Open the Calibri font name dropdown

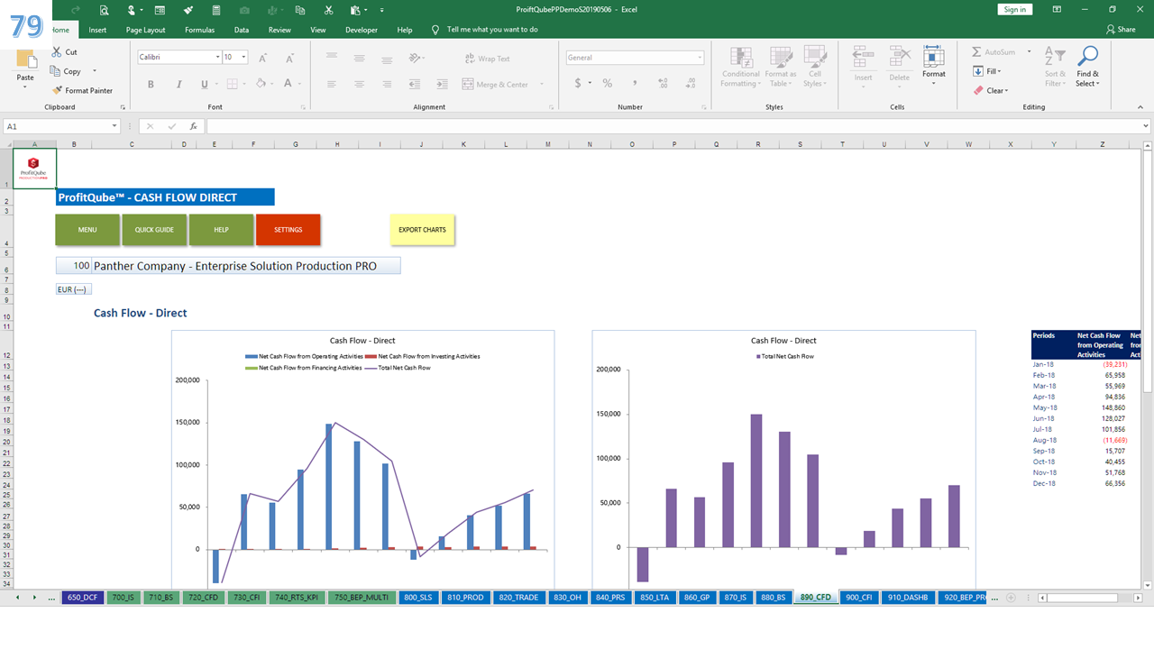[x=218, y=58]
